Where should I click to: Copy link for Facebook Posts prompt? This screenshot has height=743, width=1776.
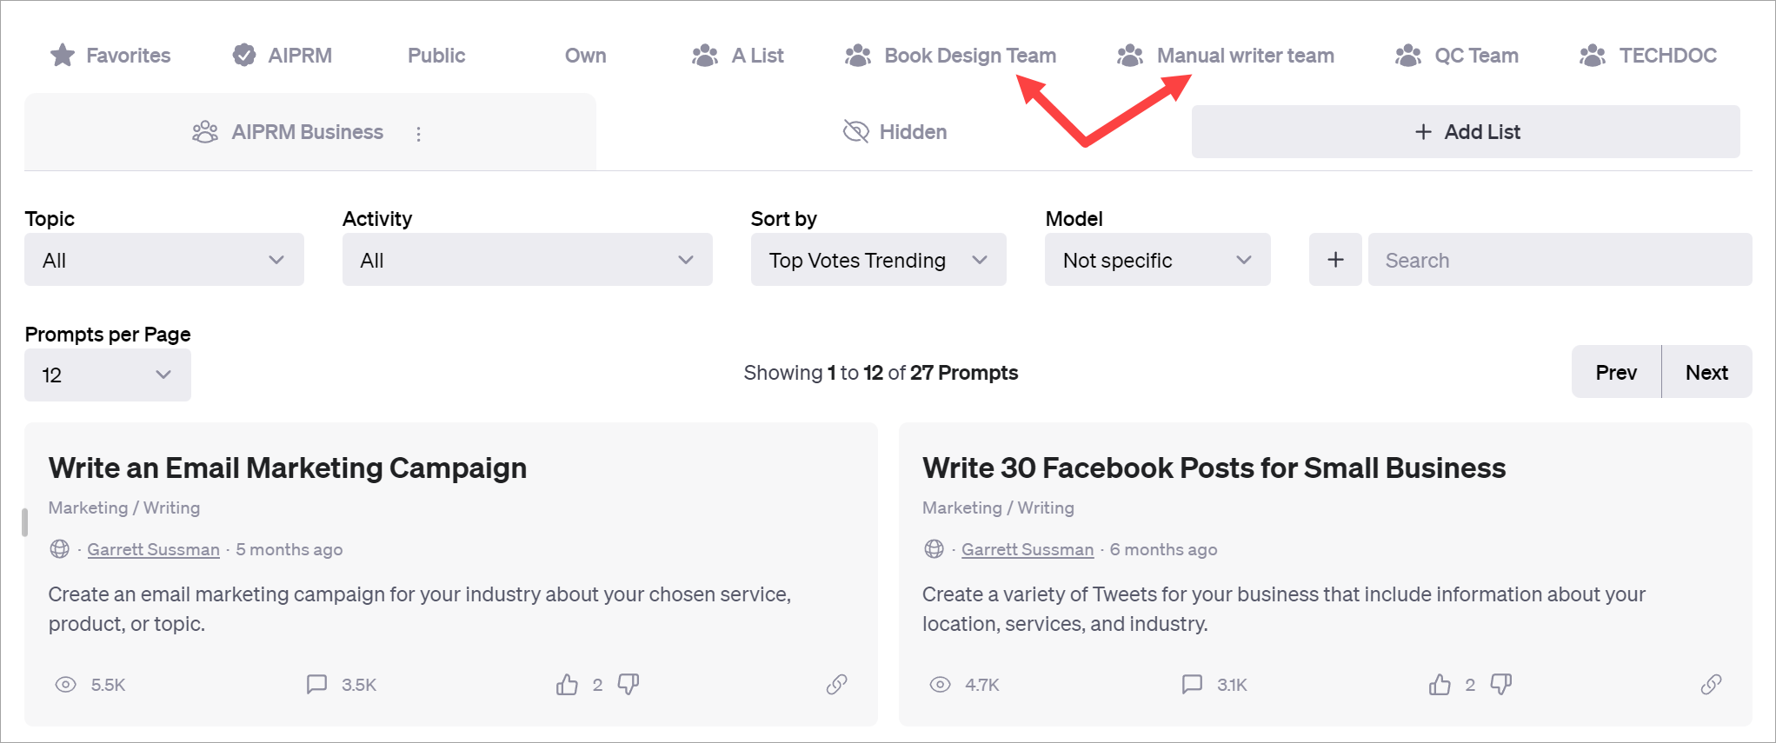click(x=1710, y=685)
